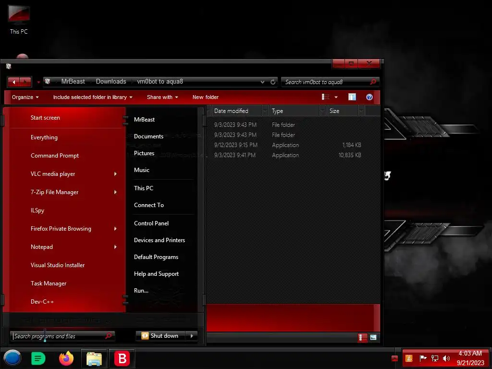This screenshot has height=369, width=492.
Task: Open File Explorer taskbar icon
Action: pos(94,358)
